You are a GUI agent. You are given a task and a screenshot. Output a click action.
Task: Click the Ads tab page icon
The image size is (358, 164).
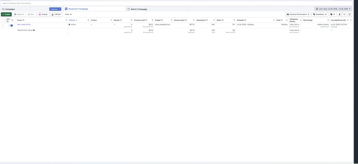(129, 9)
